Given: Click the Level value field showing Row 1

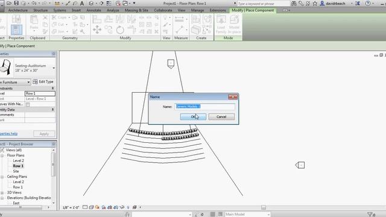Looking at the screenshot, I should pos(40,93).
